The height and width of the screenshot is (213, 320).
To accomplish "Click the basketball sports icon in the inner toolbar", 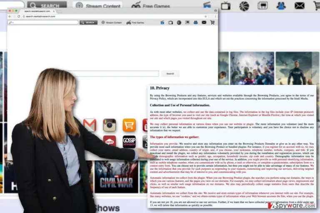I will tap(179, 22).
